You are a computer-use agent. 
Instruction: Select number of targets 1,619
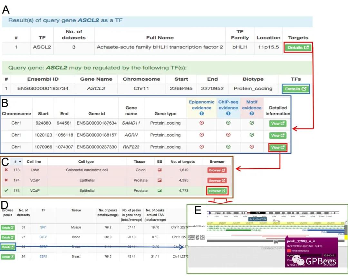click(184, 170)
